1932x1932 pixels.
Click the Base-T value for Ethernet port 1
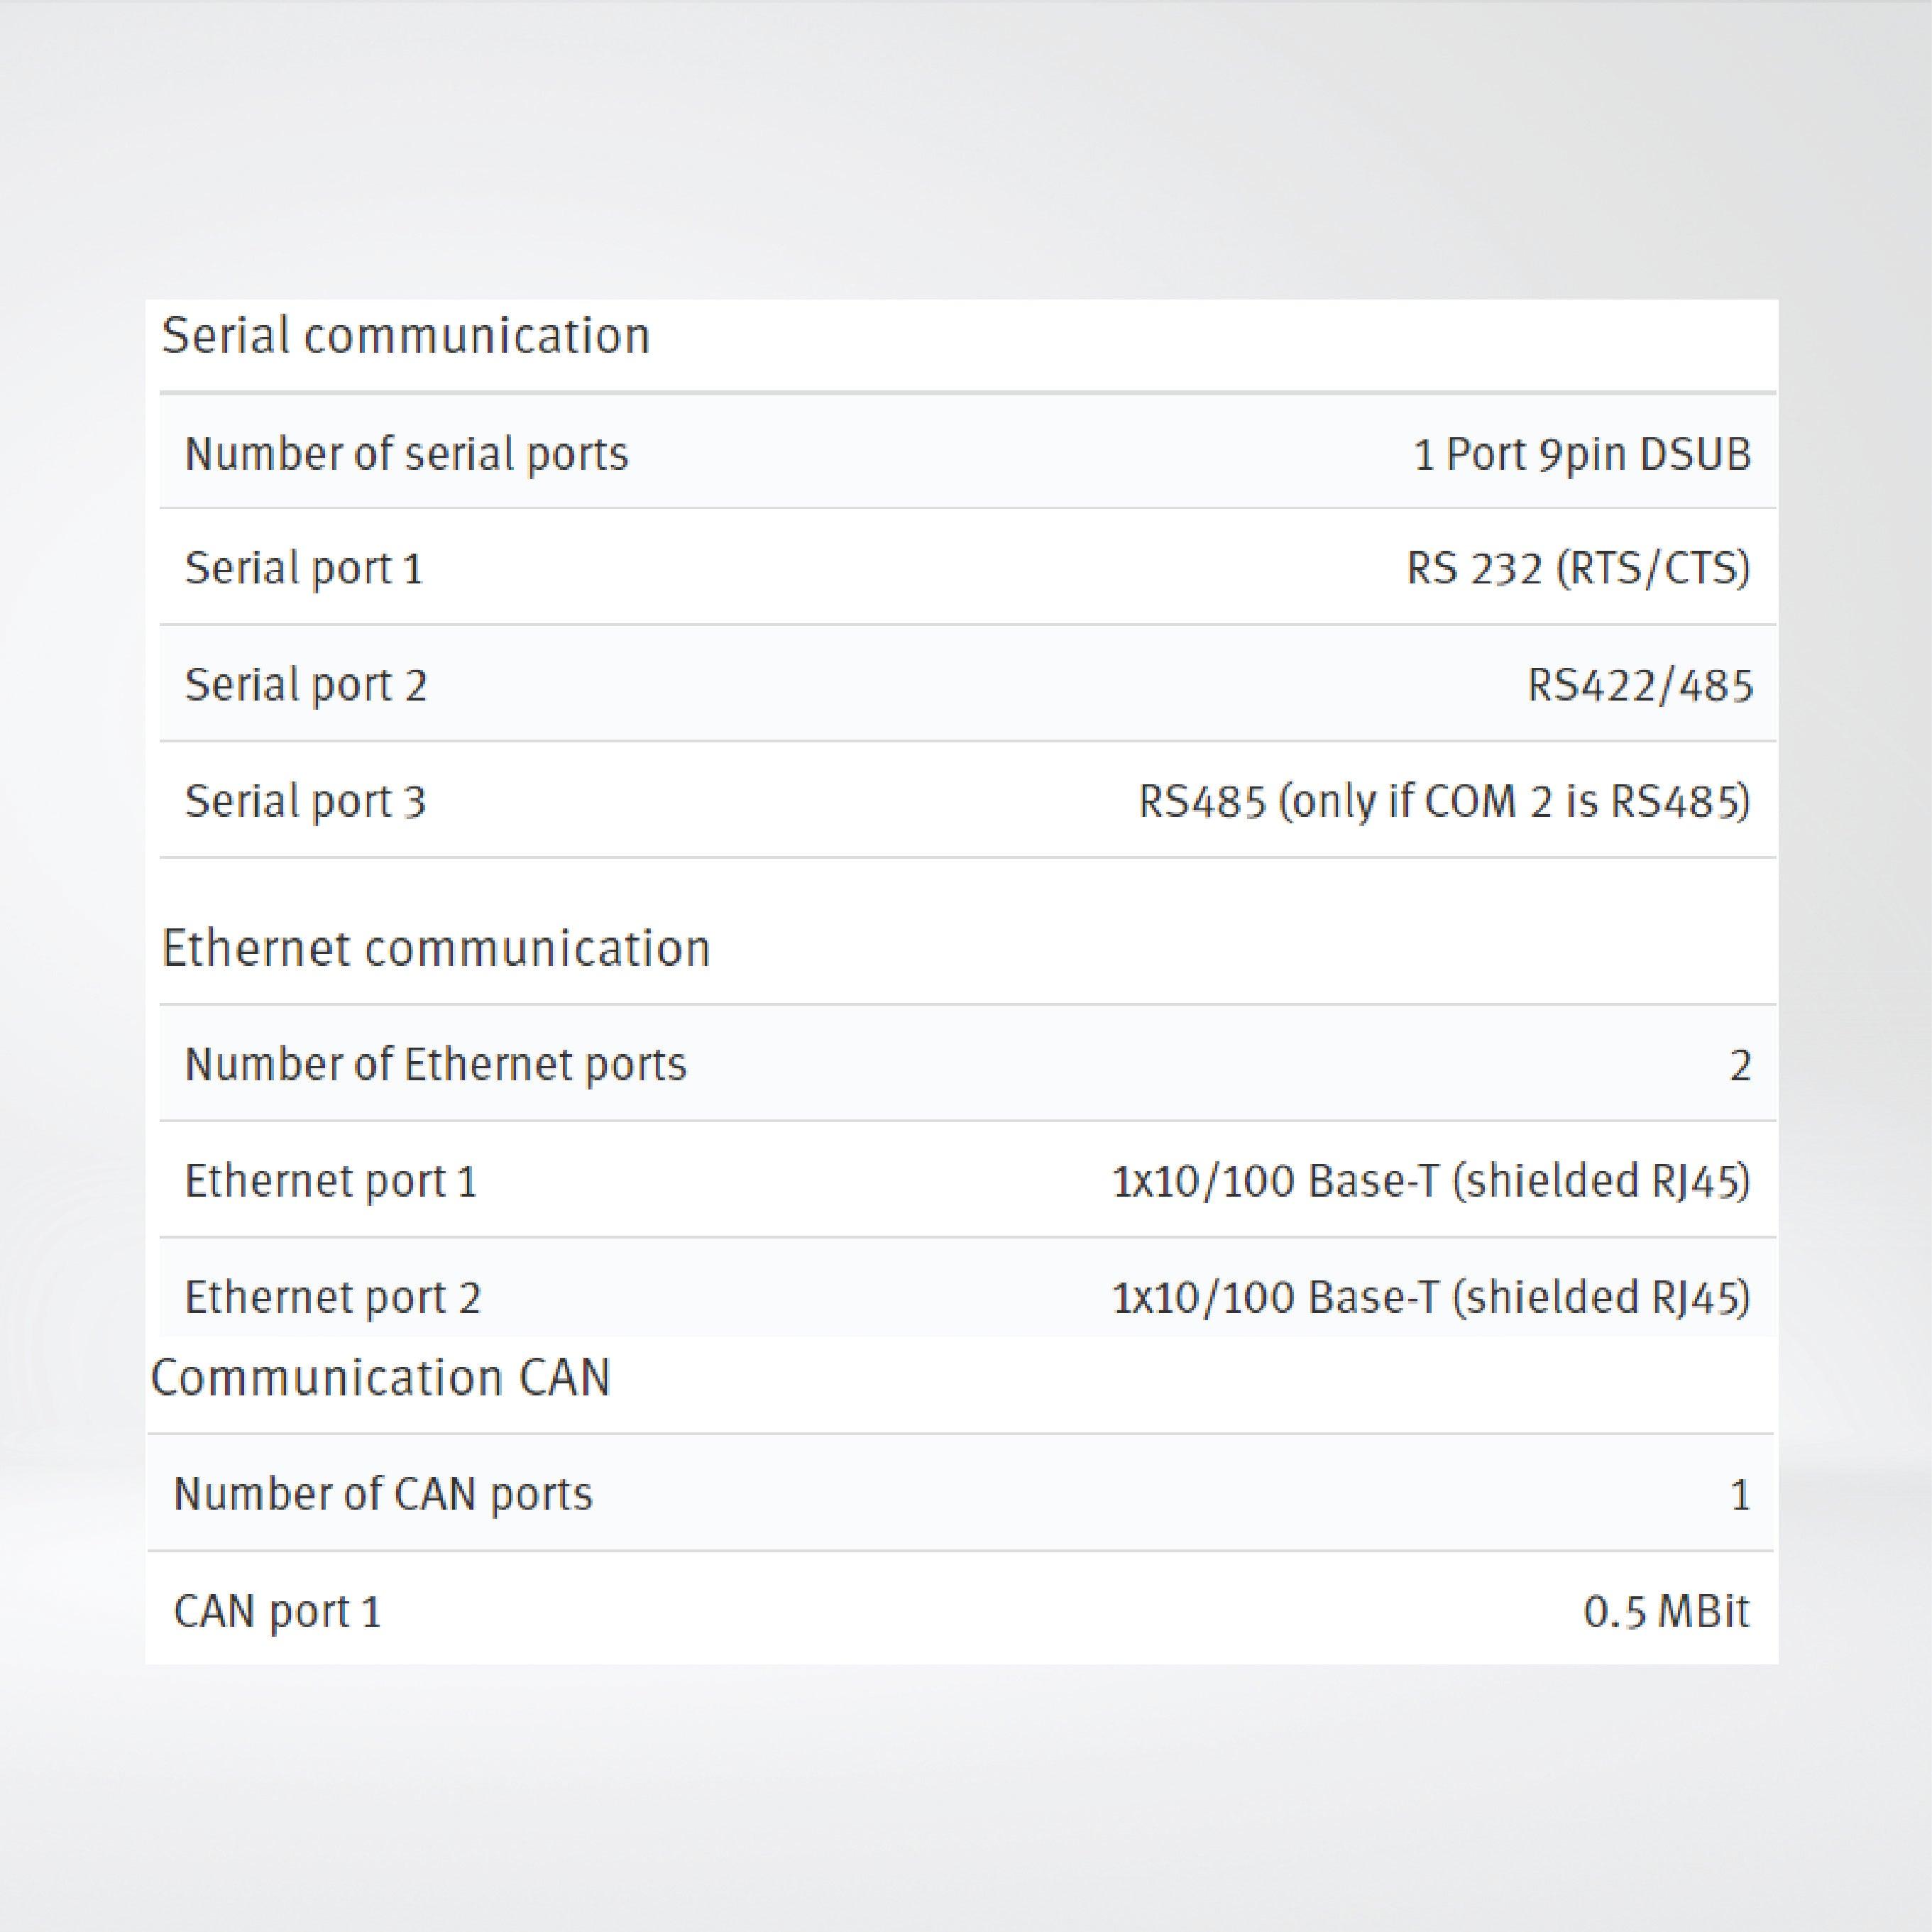(x=1431, y=1182)
